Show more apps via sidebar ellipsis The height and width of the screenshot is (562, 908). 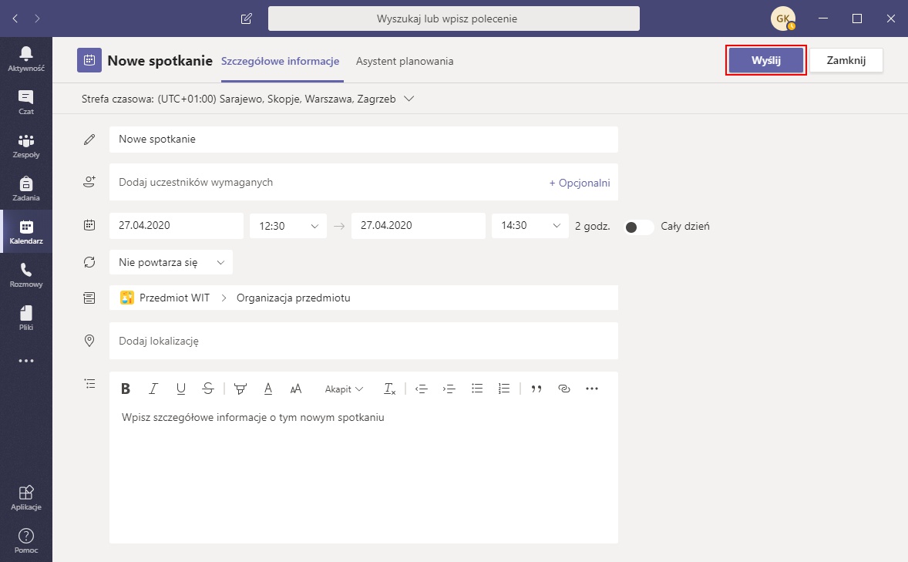(26, 361)
